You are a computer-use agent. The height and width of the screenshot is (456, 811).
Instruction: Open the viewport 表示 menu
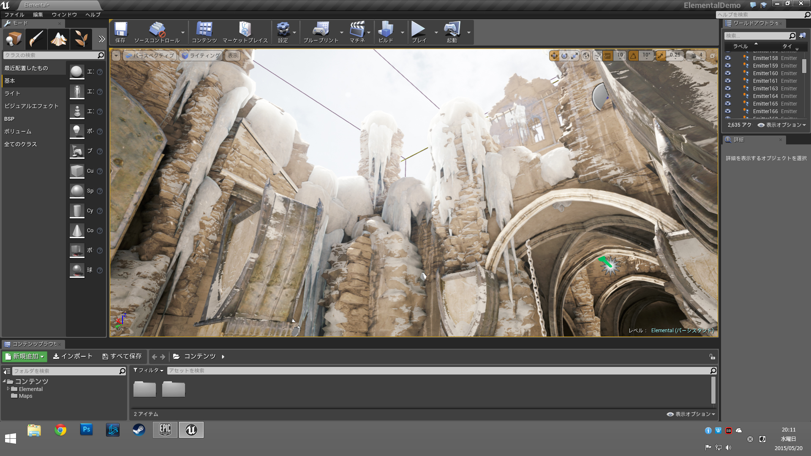[233, 55]
